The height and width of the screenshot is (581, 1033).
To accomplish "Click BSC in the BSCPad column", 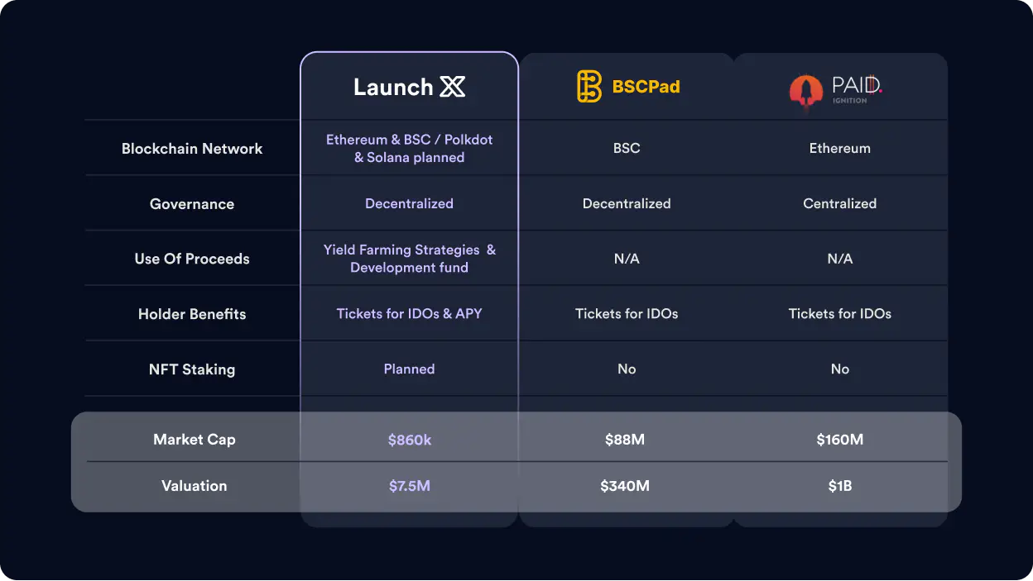I will [x=627, y=149].
